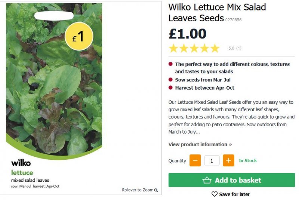Click the In Stock status text
The height and width of the screenshot is (200, 299).
248,160
